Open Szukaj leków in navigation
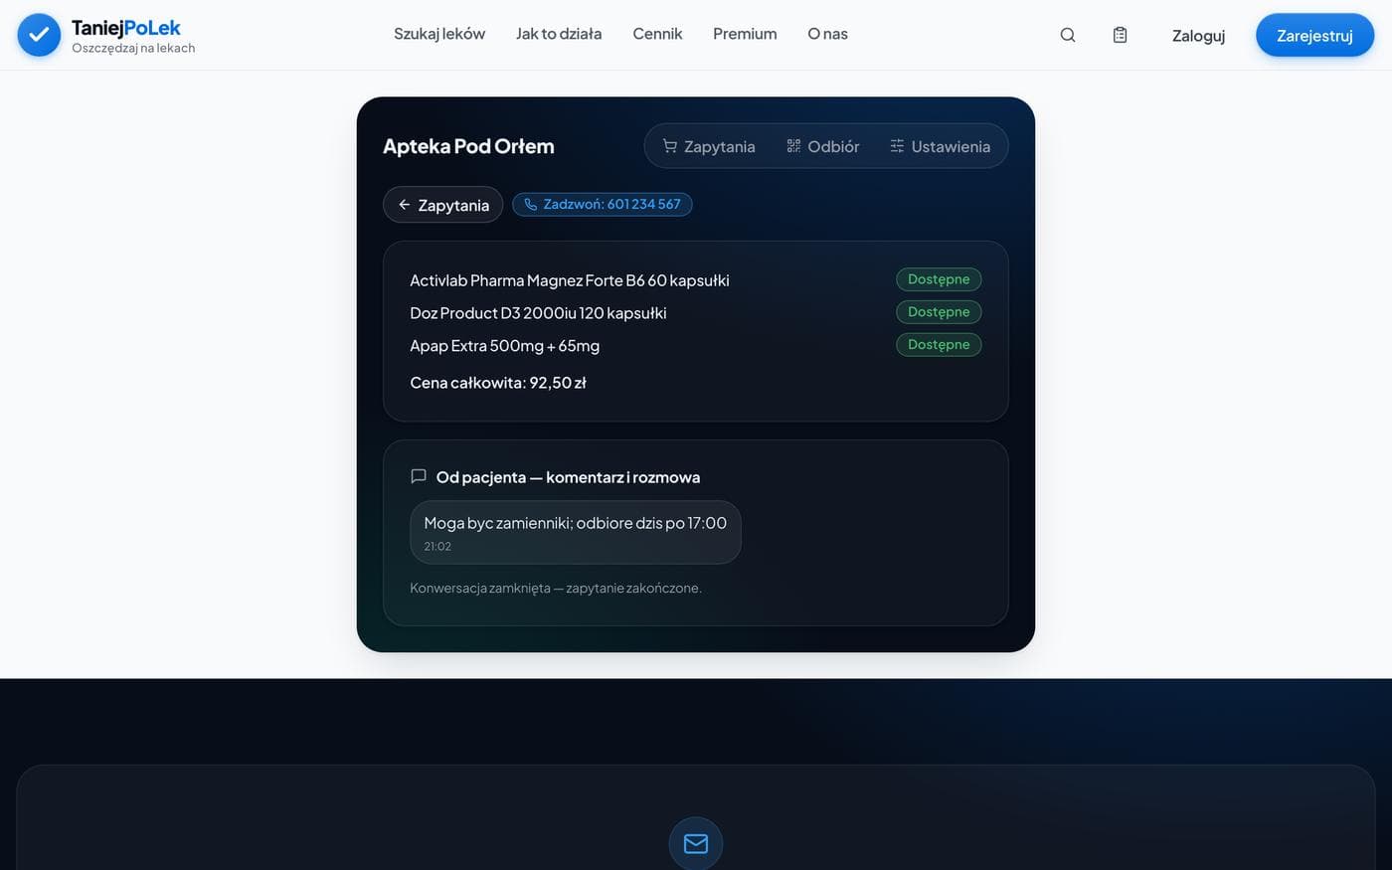 pyautogui.click(x=439, y=34)
